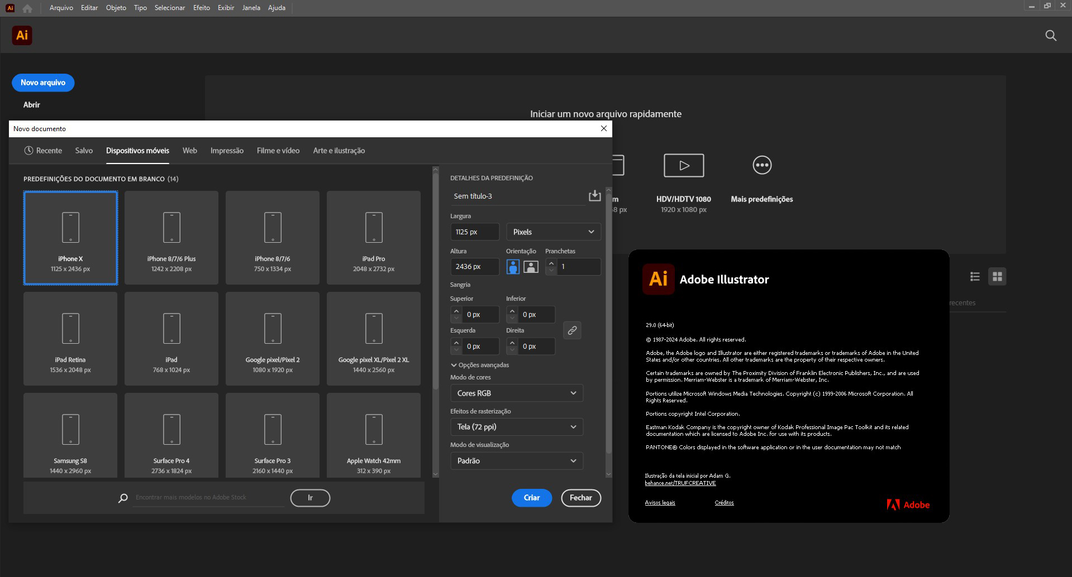Select the iPhone 8/7/6 preset
The image size is (1072, 577).
[273, 238]
